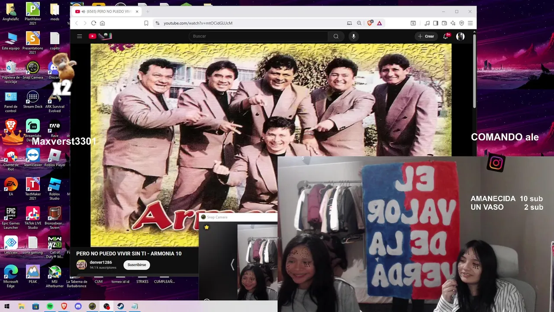This screenshot has width=554, height=312.
Task: Open the YouTube account avatar menu
Action: point(460,36)
